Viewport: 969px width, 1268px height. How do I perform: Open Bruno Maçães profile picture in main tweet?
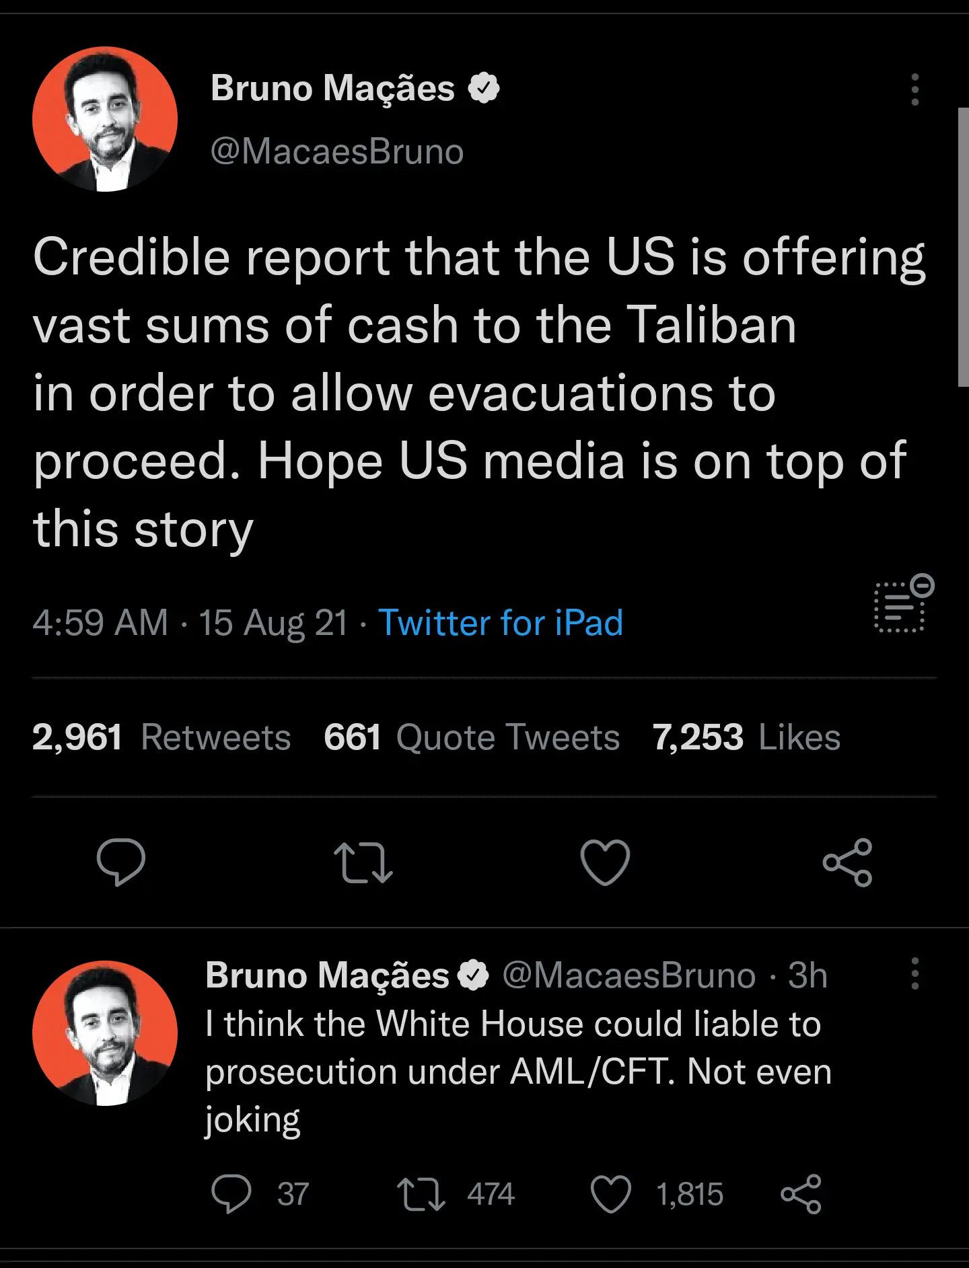(105, 119)
